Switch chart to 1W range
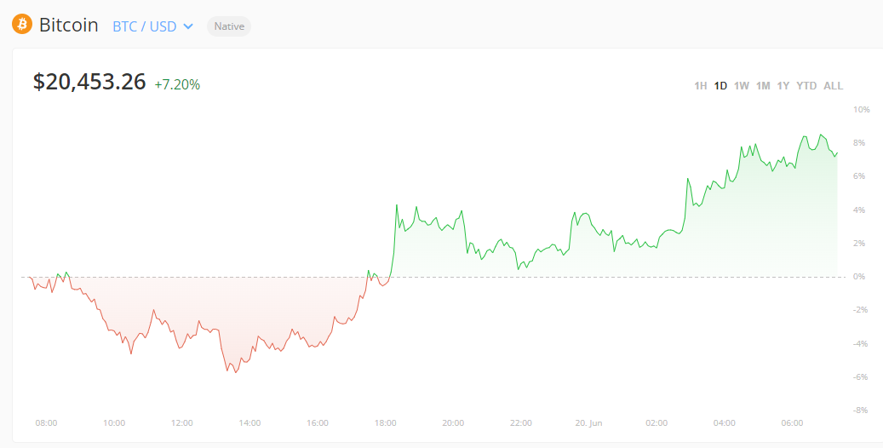Viewport: 883px width, 448px height. [x=742, y=86]
